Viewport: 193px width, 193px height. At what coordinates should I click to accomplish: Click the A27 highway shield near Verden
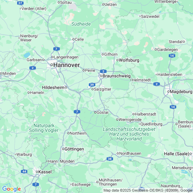click(x=20, y=3)
